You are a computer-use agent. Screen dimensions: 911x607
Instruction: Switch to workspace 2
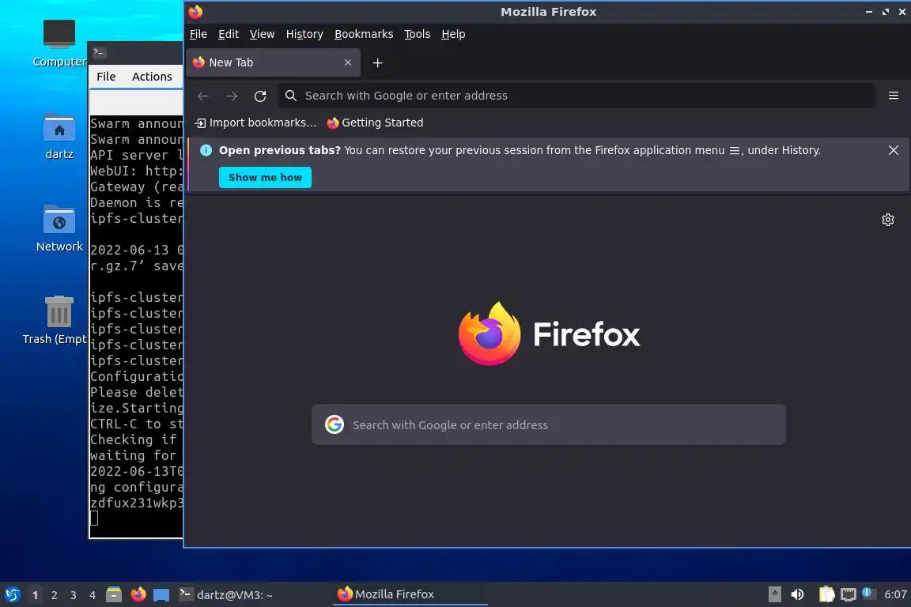pos(54,595)
